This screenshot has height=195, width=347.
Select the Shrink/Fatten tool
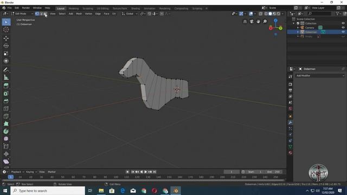pos(6,154)
